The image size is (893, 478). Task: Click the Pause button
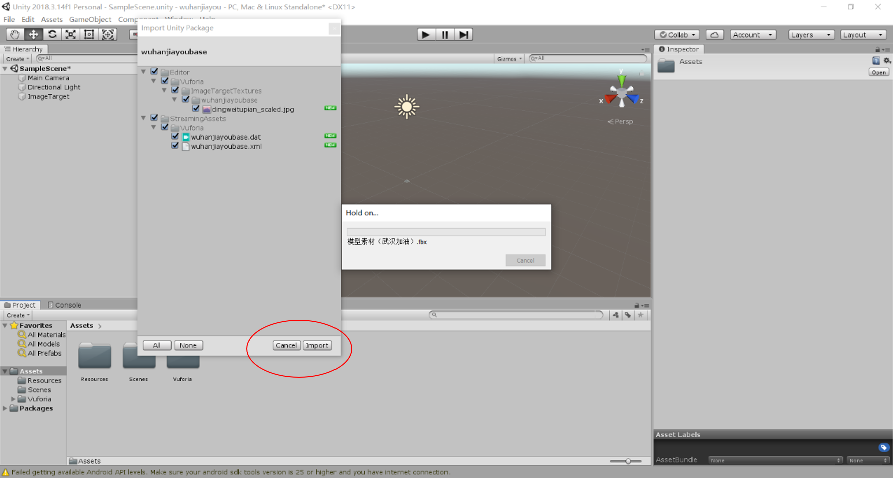click(x=444, y=35)
